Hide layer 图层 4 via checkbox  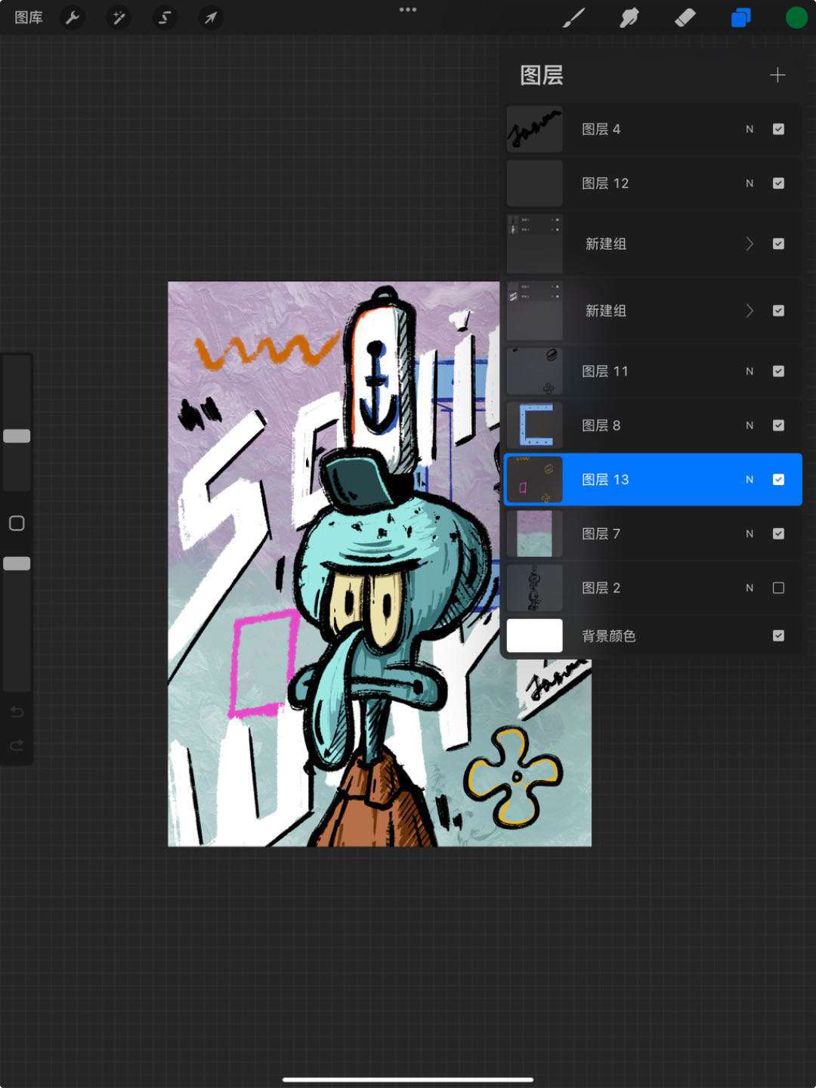pyautogui.click(x=778, y=129)
